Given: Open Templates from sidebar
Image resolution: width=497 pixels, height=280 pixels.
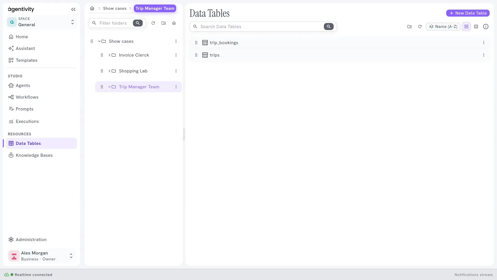Looking at the screenshot, I should coord(41,60).
